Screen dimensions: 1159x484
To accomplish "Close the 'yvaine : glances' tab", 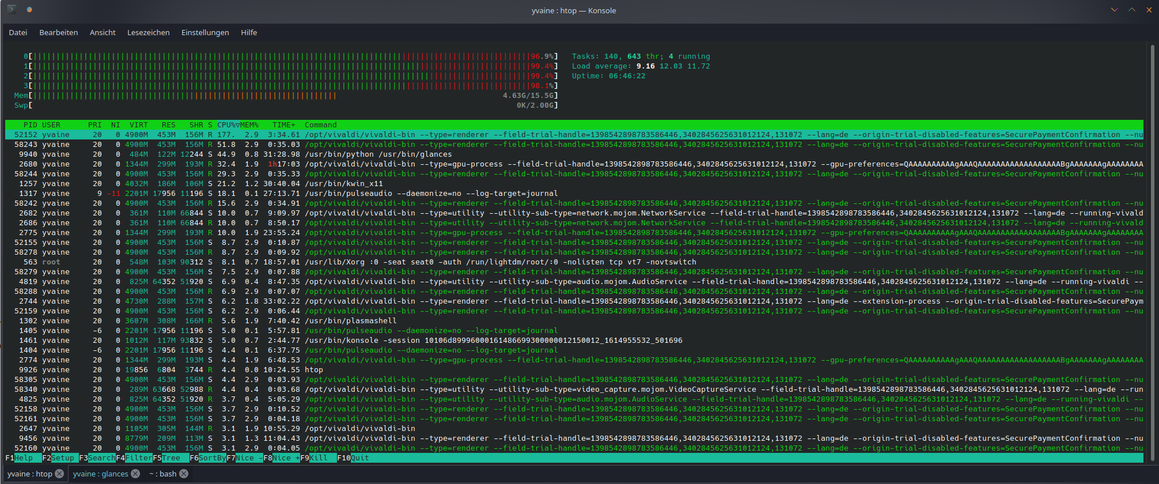I will (135, 474).
